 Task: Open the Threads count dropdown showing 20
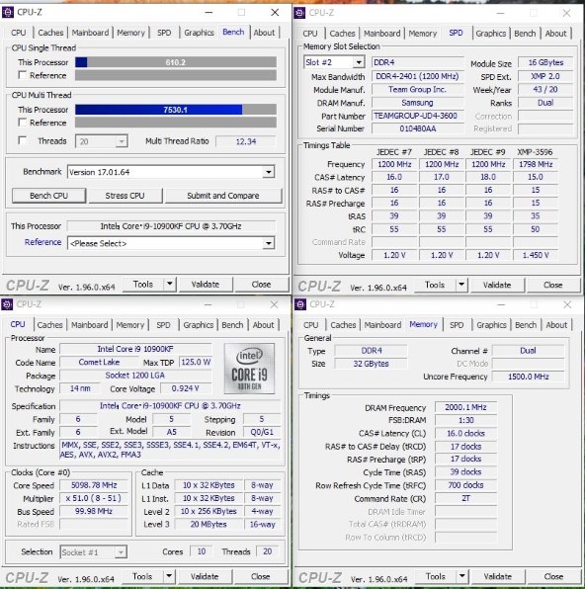102,141
